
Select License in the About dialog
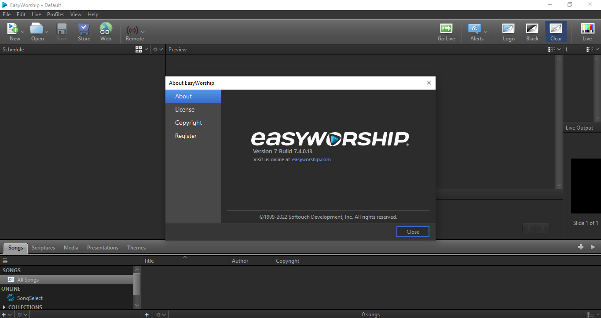tap(193, 109)
